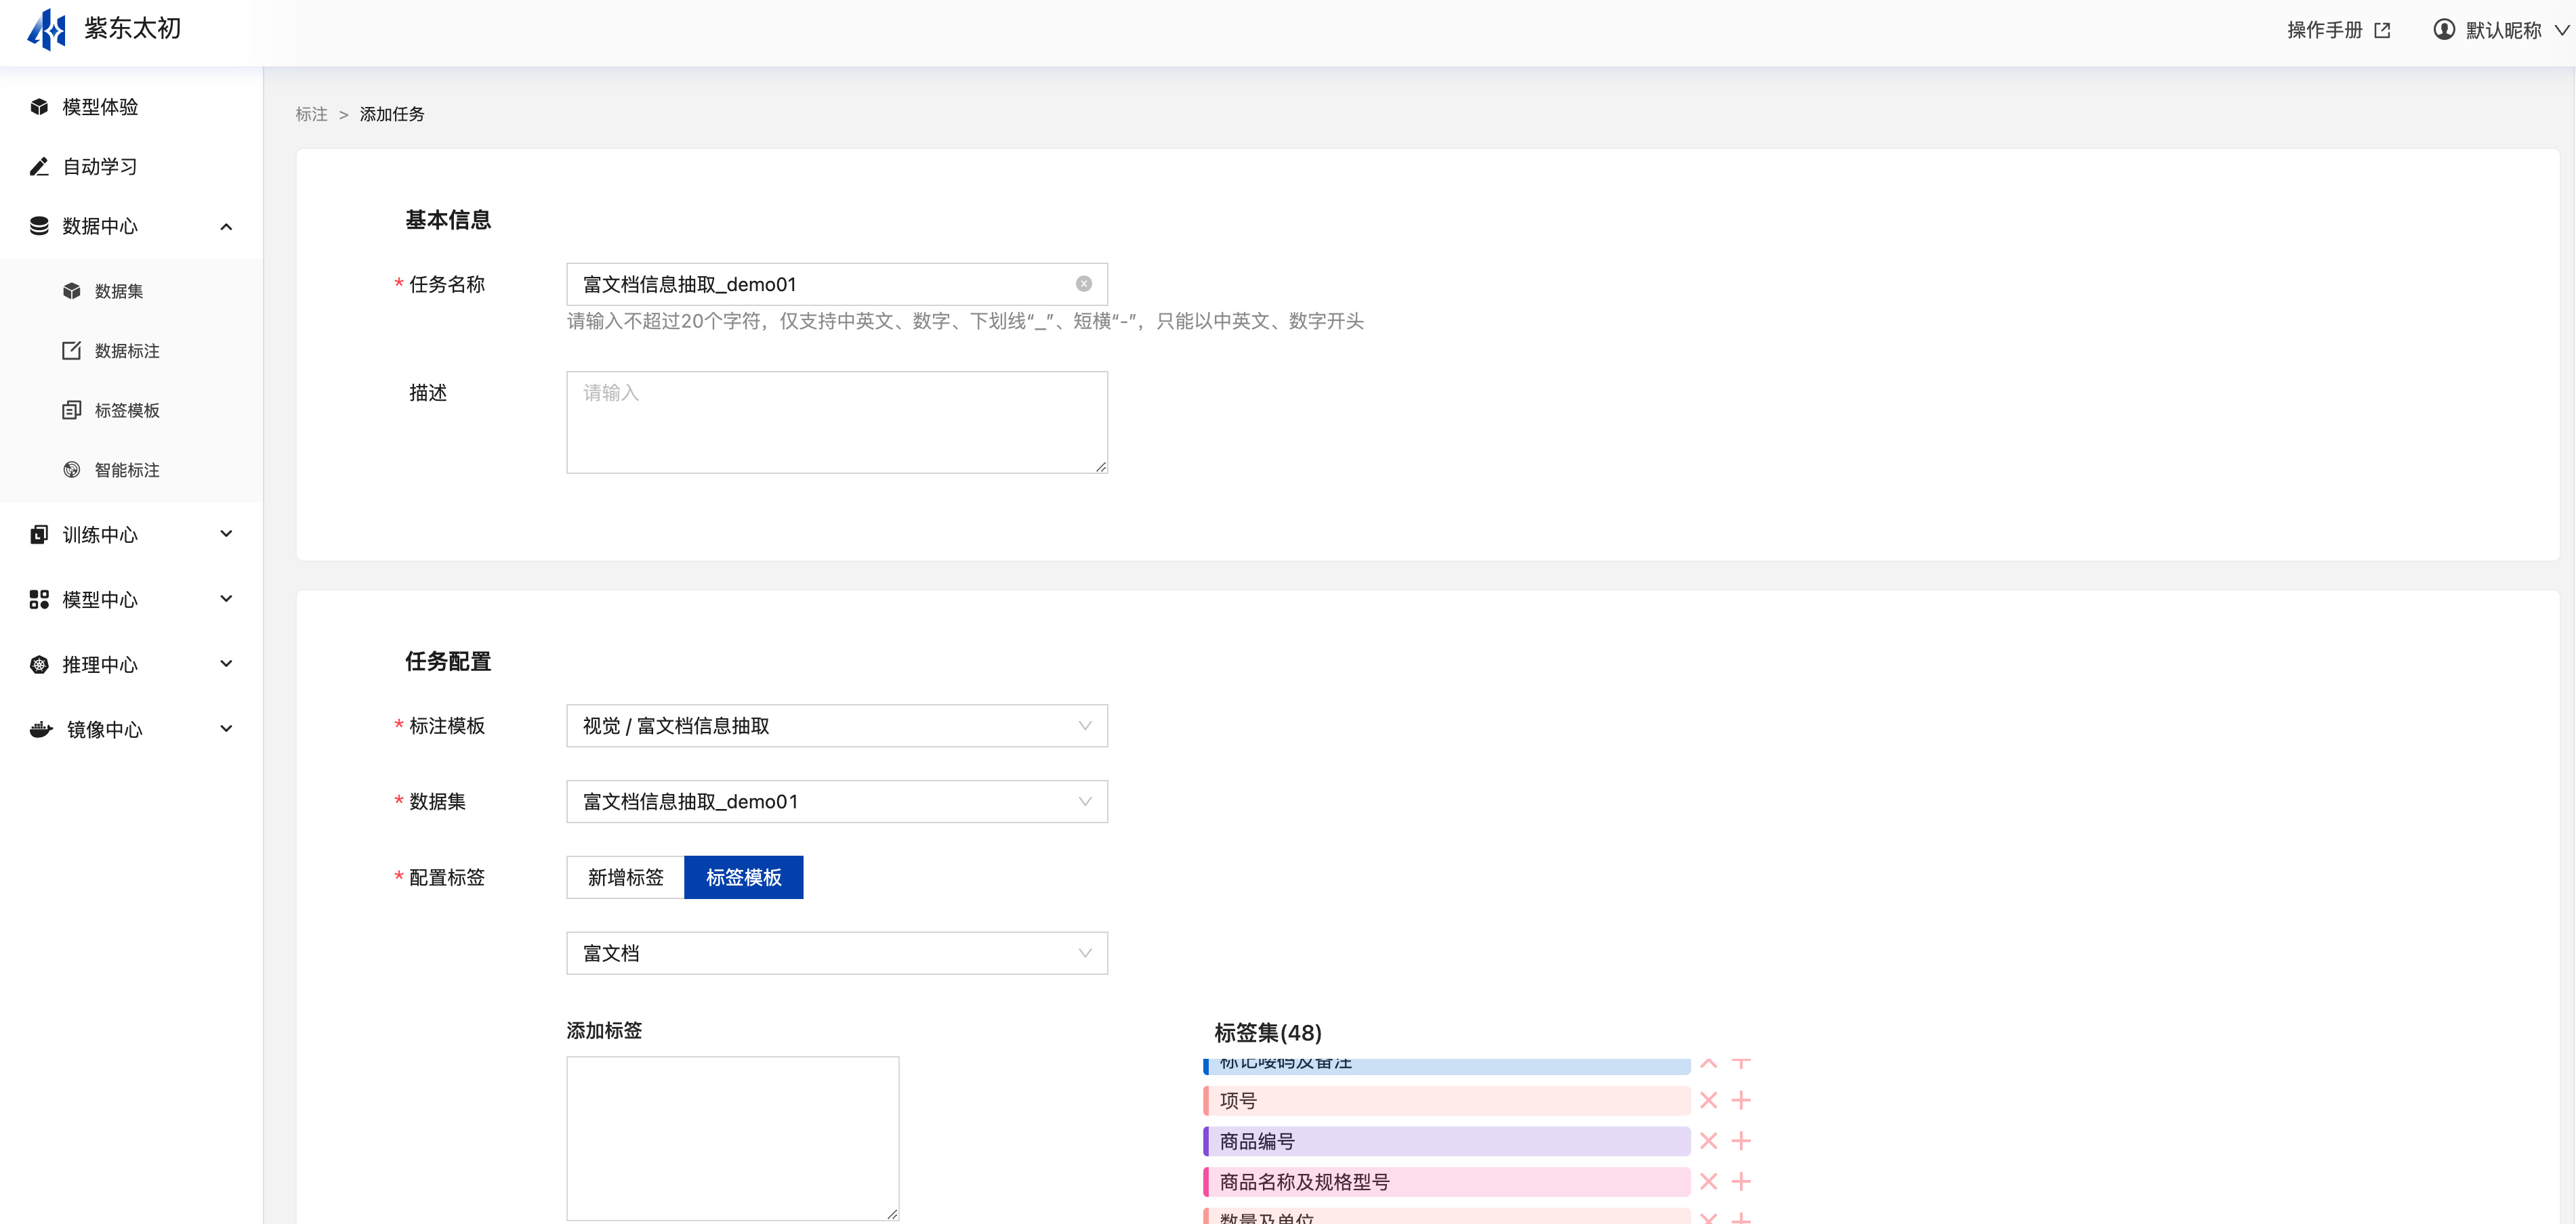Click the 训练中心 icon

click(39, 535)
